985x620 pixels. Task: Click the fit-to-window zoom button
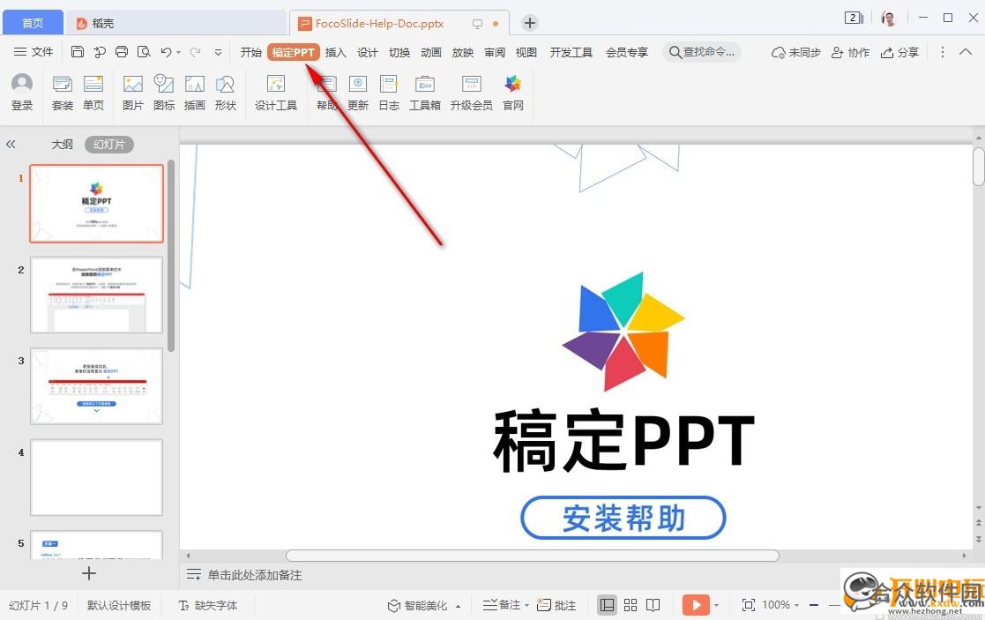click(x=748, y=605)
